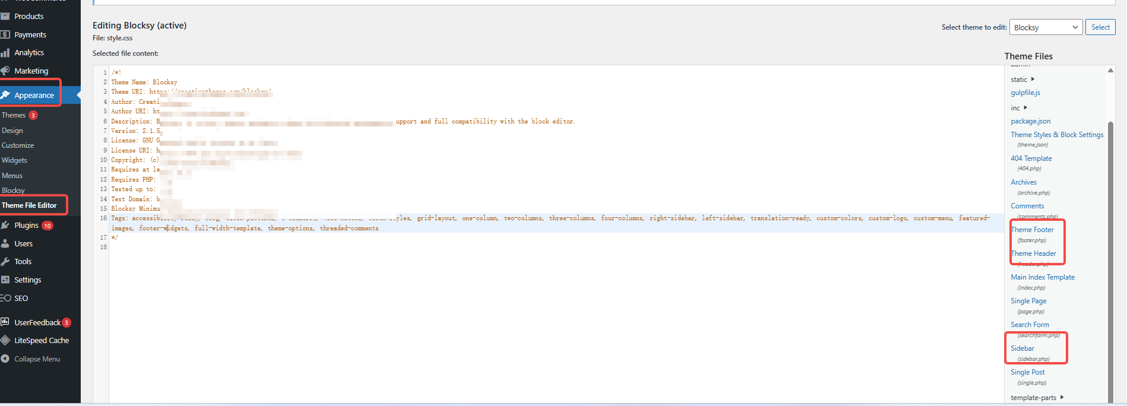Image resolution: width=1127 pixels, height=406 pixels.
Task: Open Themes submenu page
Action: click(14, 115)
